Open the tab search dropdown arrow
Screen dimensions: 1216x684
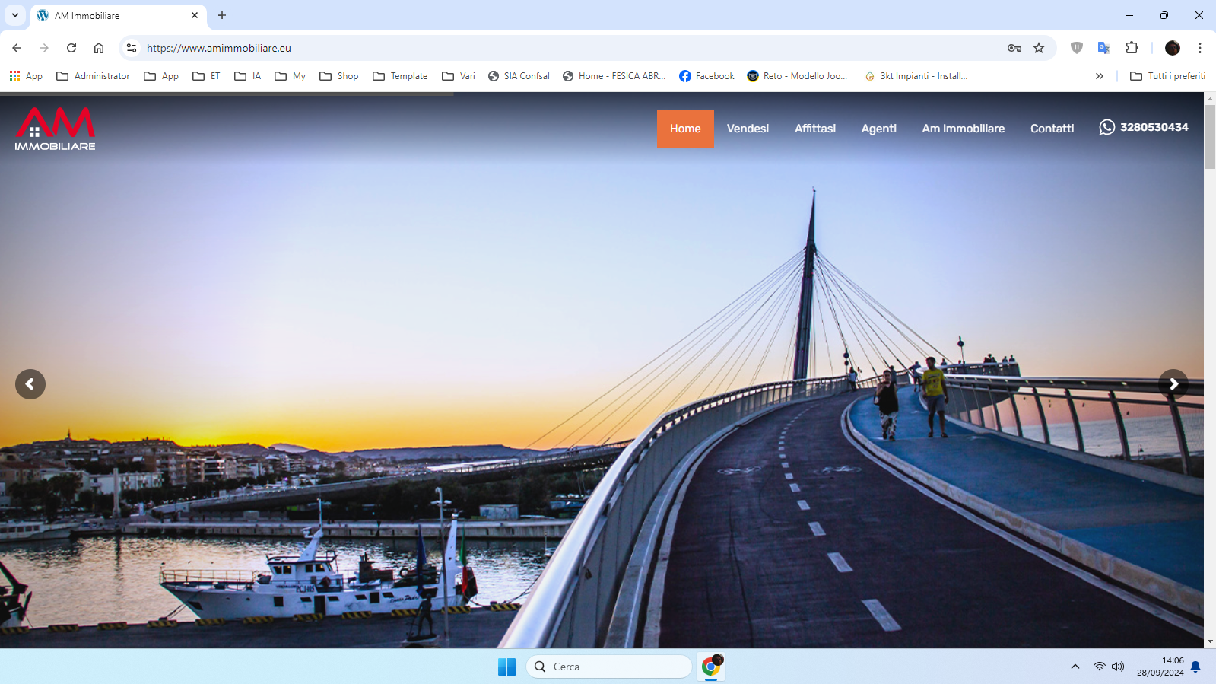point(15,15)
